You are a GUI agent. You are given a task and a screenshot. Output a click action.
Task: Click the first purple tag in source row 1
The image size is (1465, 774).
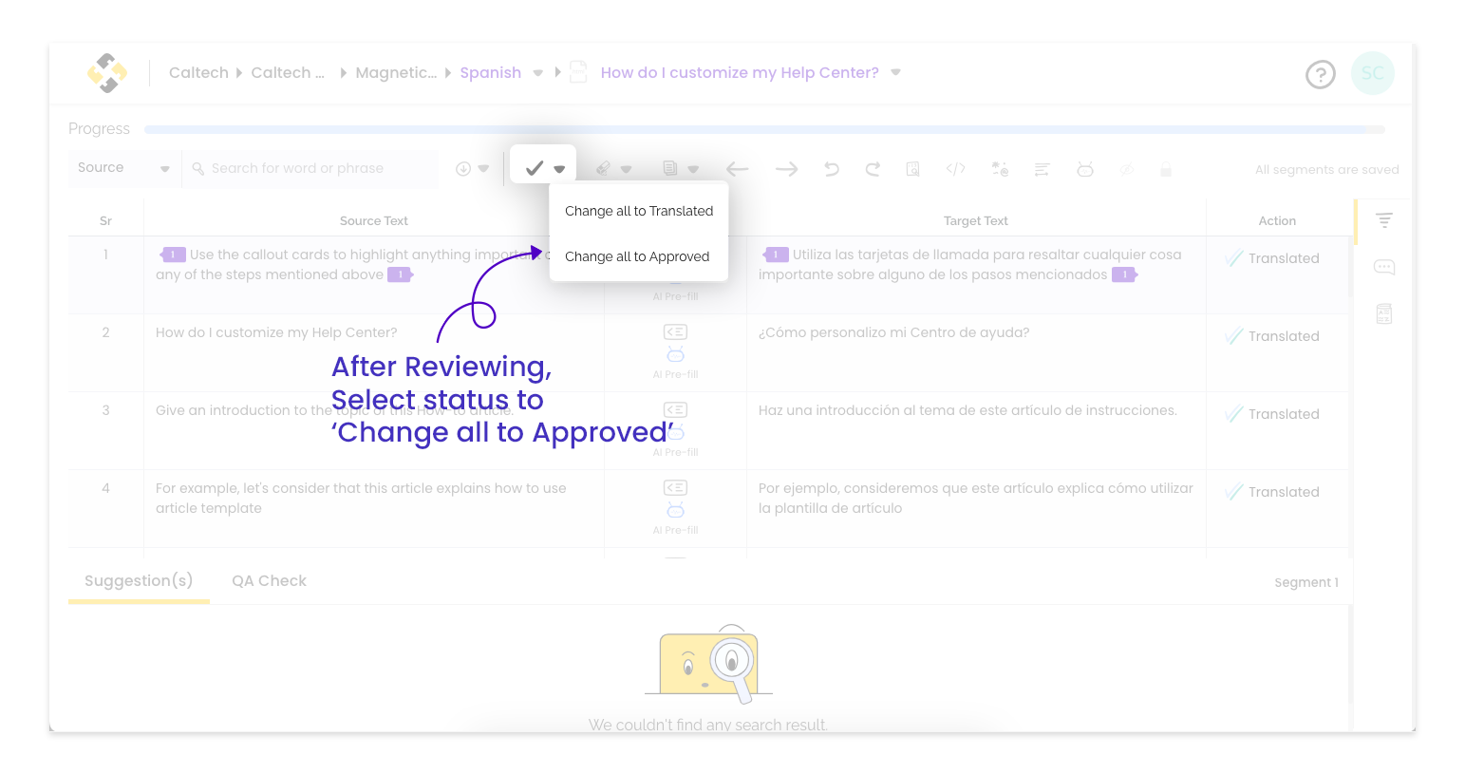[x=173, y=255]
